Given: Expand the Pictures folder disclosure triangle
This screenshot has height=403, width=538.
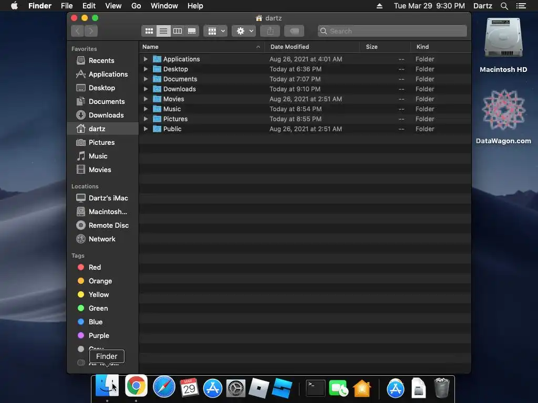Looking at the screenshot, I should [146, 119].
